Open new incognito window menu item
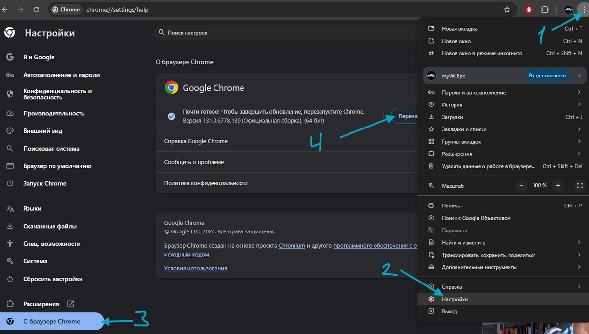Image resolution: width=589 pixels, height=334 pixels. 502,53
